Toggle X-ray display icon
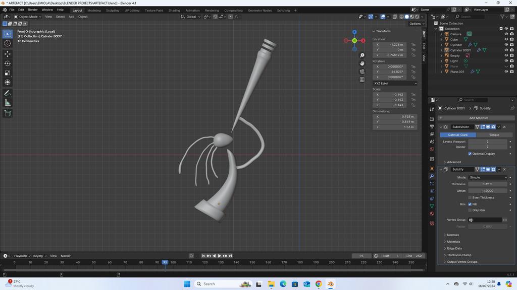The image size is (517, 290). [395, 17]
